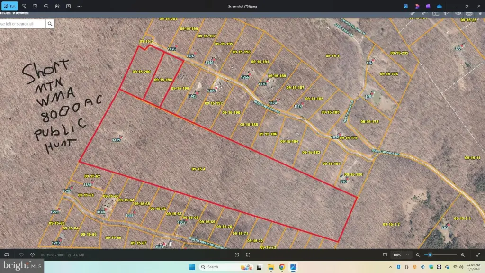Click parcel label 09-15-202

[x=399, y=53]
